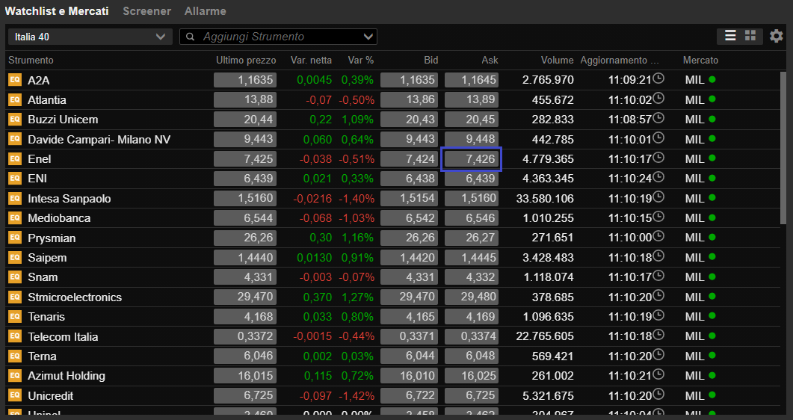Click the green market status dot for Atlantia
Image resolution: width=793 pixels, height=420 pixels.
tap(712, 99)
